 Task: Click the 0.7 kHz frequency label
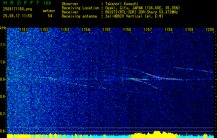point(3,114)
